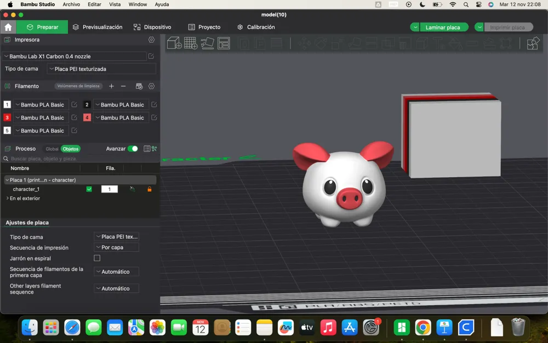Click the black filament 2 color swatch
Viewport: 548px width, 343px height.
point(87,104)
